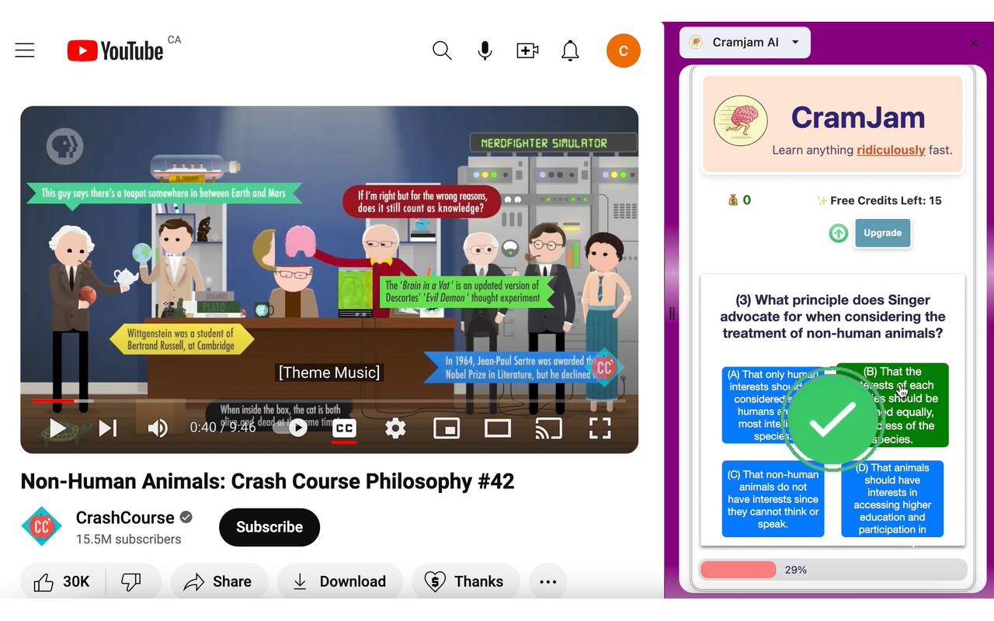Select answer (B) interests of each species

[x=892, y=405]
